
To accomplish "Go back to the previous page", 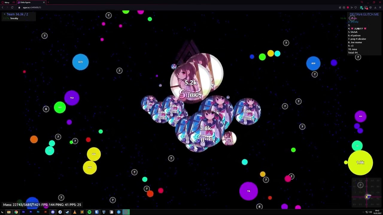I will [3, 7].
